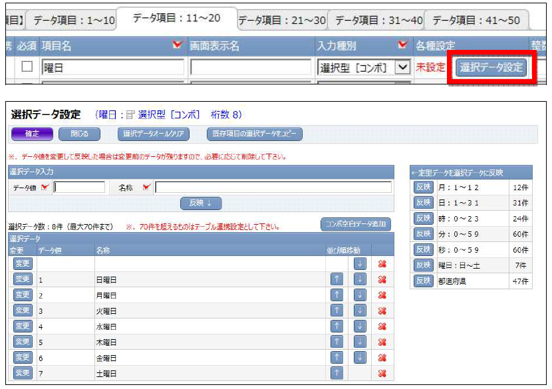Screen dimensions: 552x389
Task: Move 月曜日 row up with arrow
Action: click(x=337, y=295)
